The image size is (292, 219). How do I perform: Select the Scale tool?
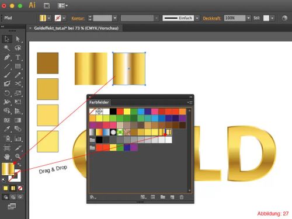click(18, 93)
